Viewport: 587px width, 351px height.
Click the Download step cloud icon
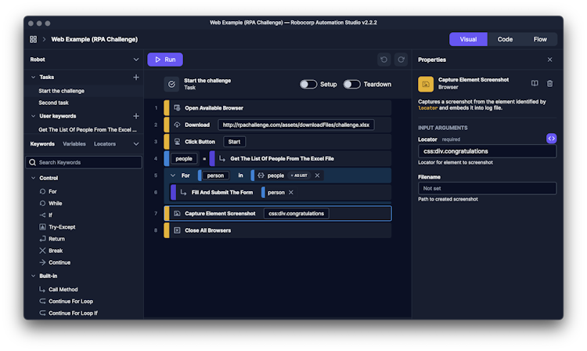tap(177, 125)
